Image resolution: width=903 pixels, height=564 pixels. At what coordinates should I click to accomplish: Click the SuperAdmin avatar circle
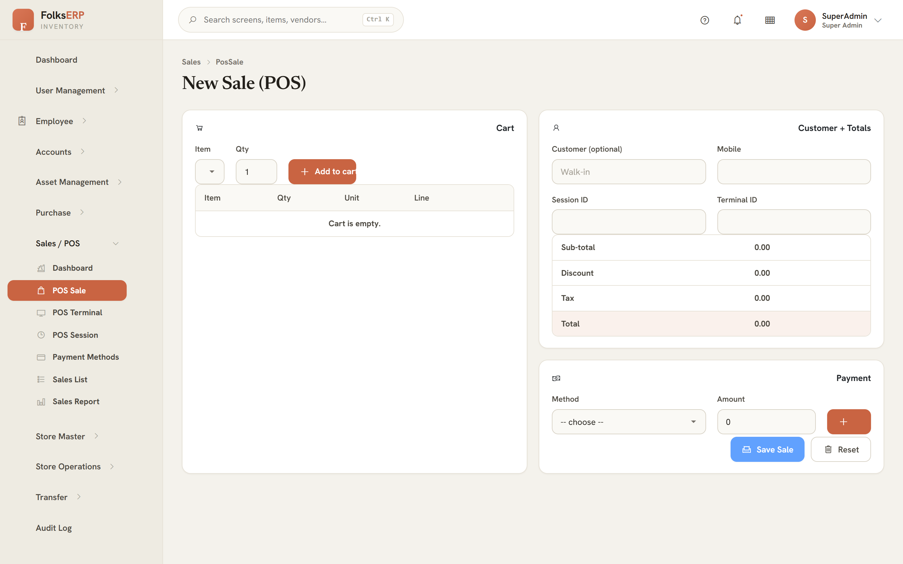click(x=805, y=20)
